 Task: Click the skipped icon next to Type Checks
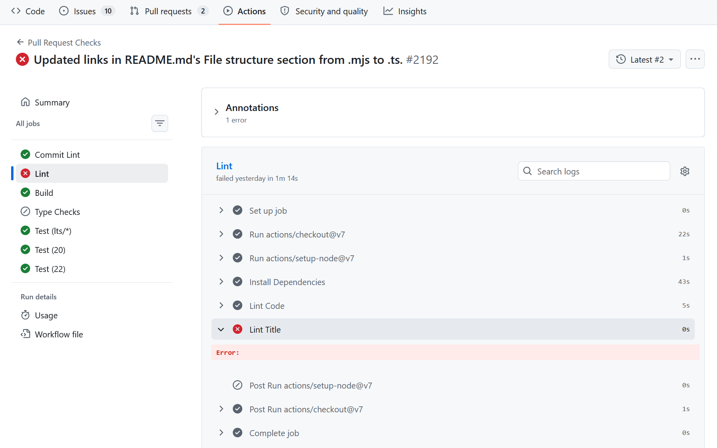pos(25,212)
